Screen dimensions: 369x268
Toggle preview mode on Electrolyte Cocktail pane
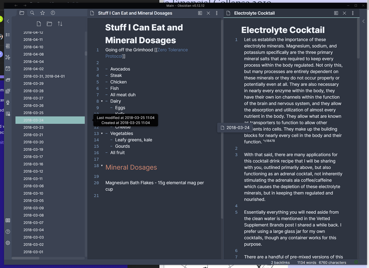pos(336,13)
